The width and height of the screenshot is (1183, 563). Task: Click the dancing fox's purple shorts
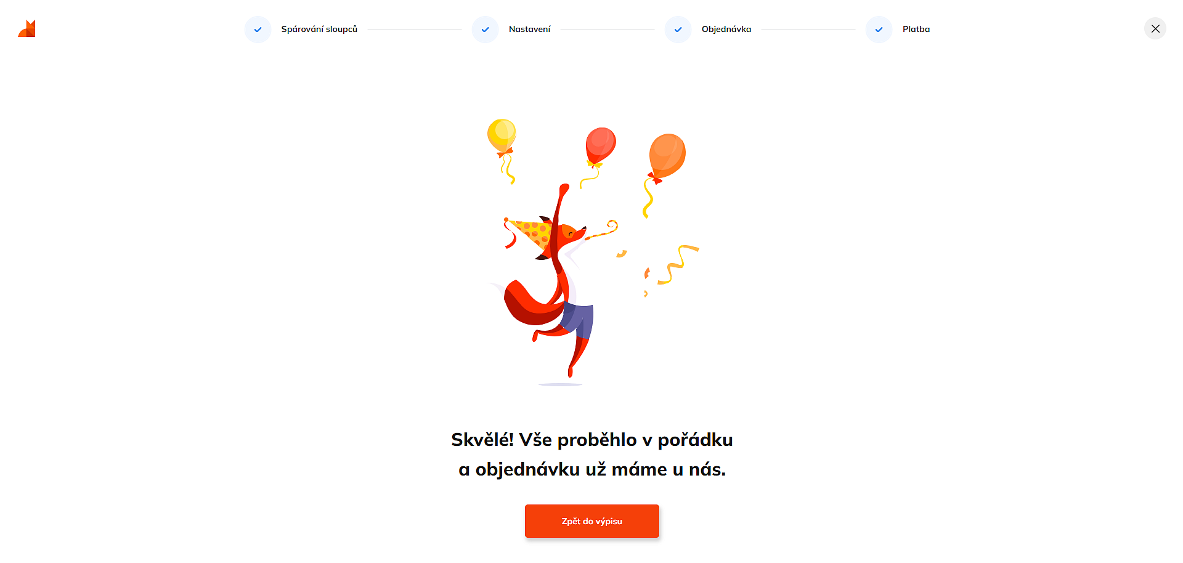[x=578, y=319]
